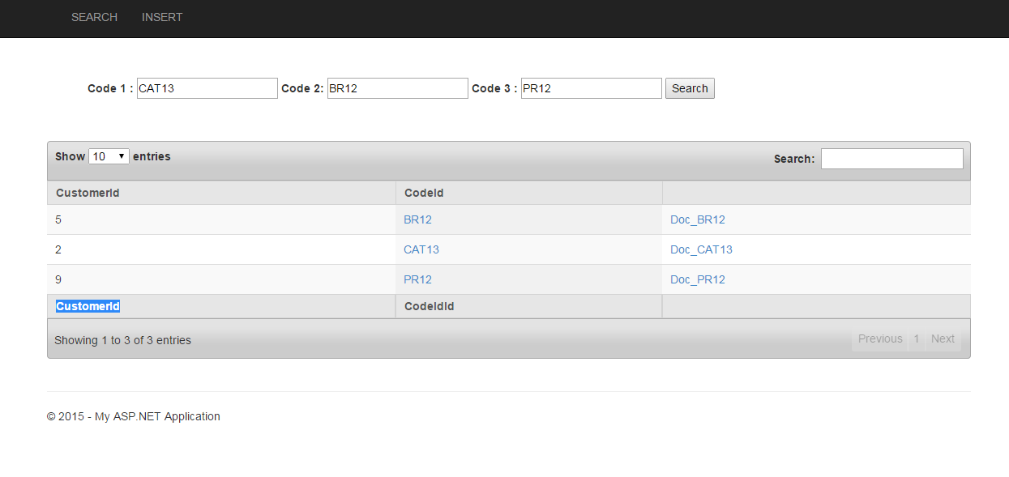Open the SEARCH nav menu item
1009x477 pixels.
point(94,17)
